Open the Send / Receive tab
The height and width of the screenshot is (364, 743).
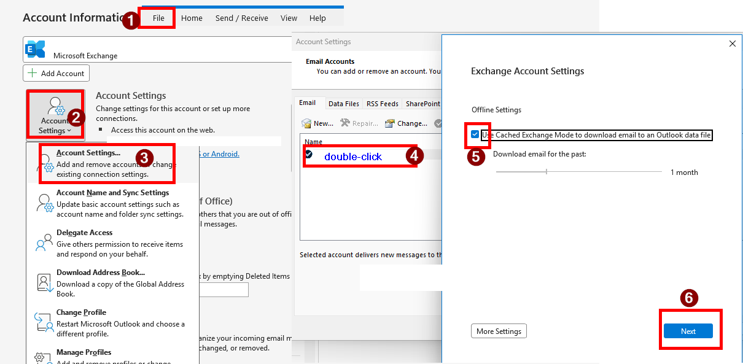click(x=241, y=18)
